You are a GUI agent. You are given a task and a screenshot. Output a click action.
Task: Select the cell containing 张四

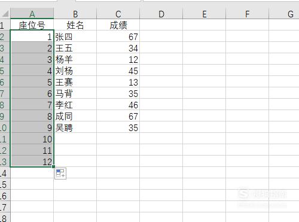[x=75, y=36]
